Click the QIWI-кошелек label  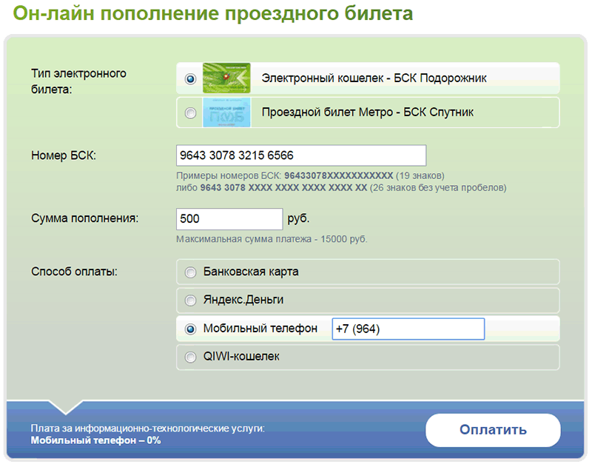(x=242, y=357)
